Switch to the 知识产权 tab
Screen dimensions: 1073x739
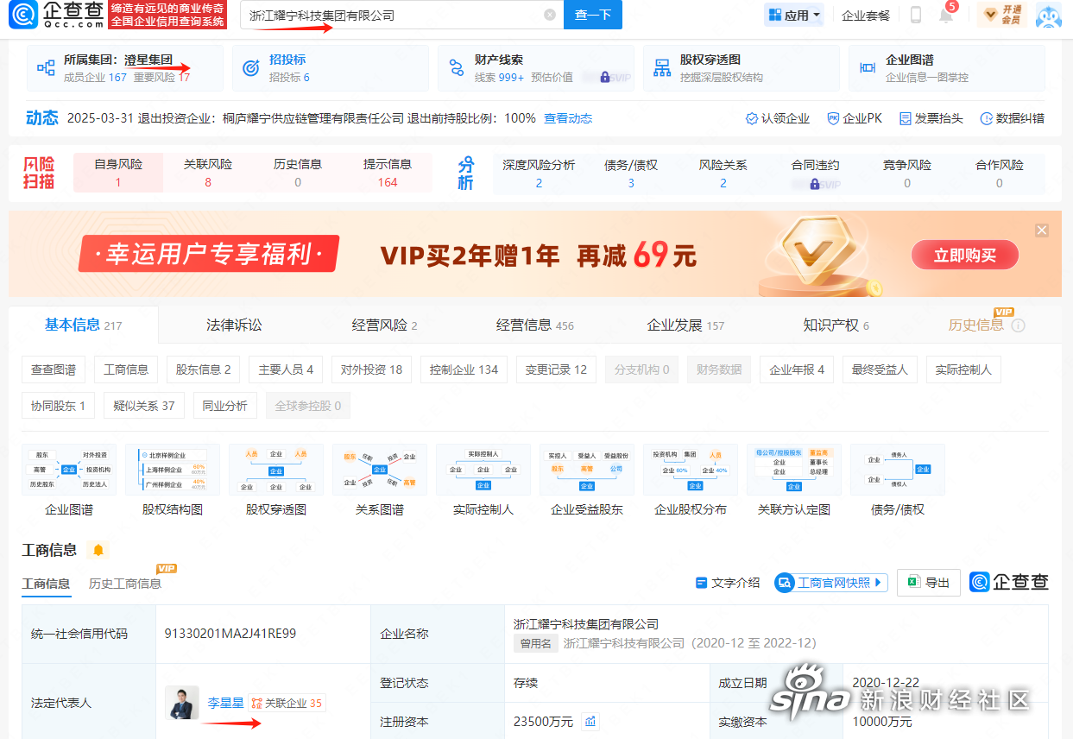[836, 325]
